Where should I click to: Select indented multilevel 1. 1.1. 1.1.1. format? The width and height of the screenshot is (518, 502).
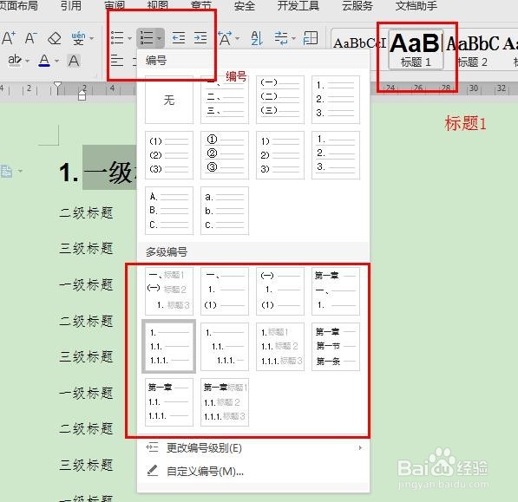(x=225, y=347)
